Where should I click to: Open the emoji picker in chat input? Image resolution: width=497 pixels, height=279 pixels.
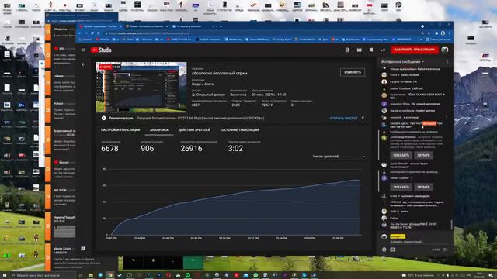384,250
